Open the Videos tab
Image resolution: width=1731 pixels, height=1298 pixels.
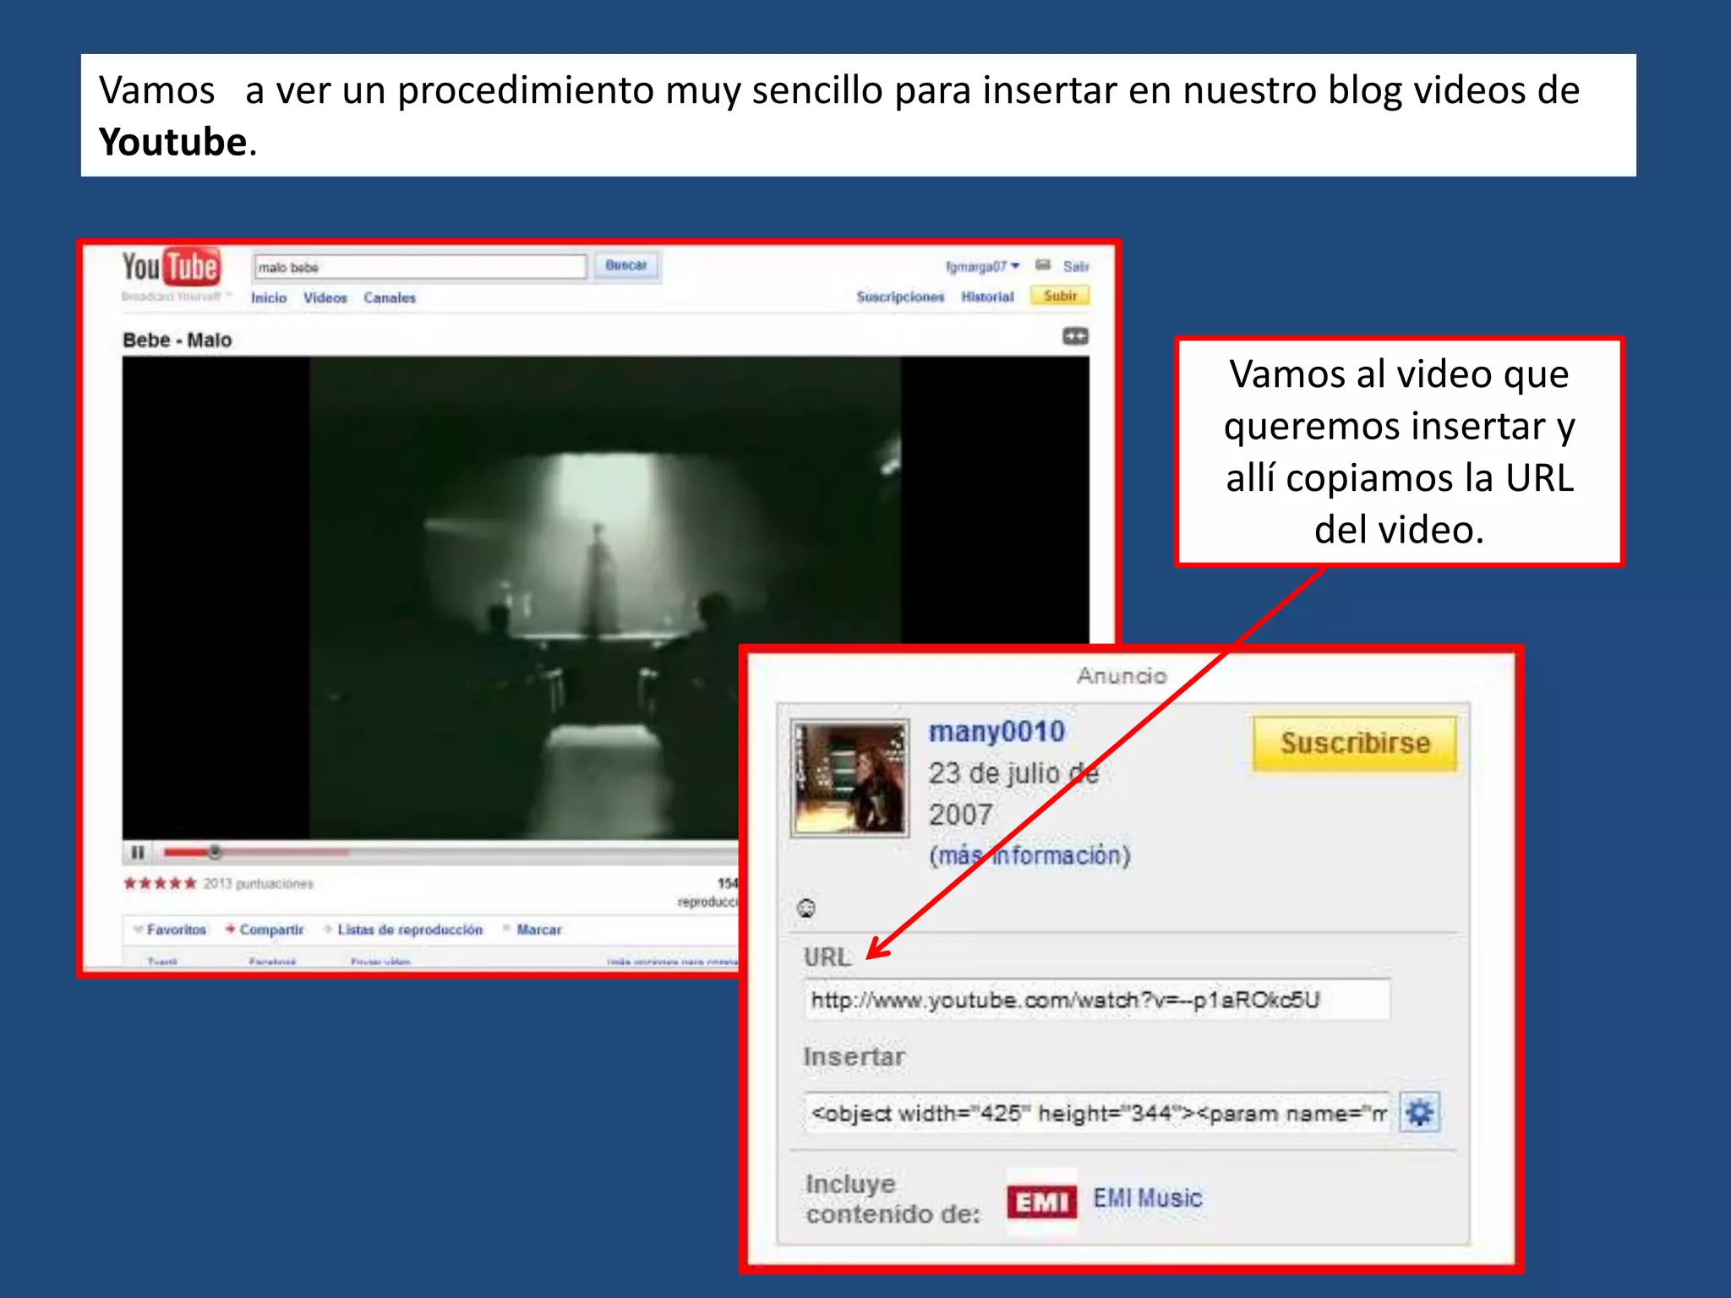tap(325, 297)
